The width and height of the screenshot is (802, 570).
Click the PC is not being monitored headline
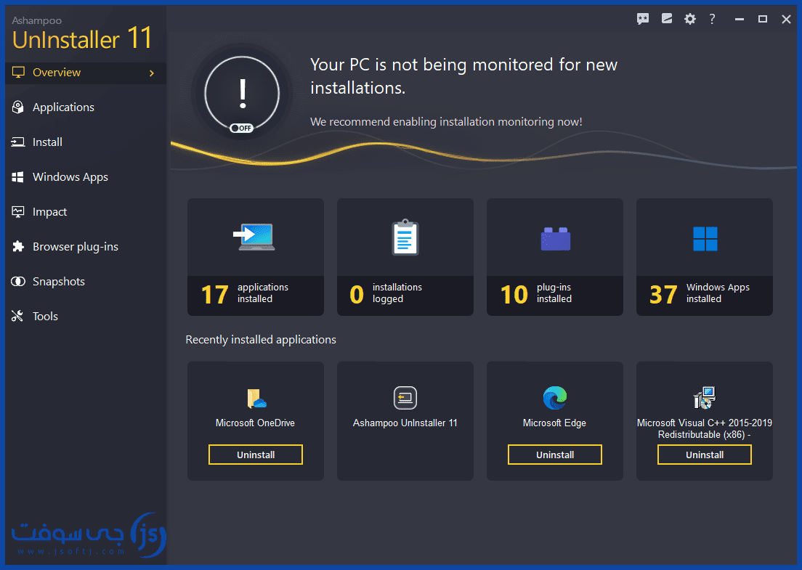tap(463, 76)
